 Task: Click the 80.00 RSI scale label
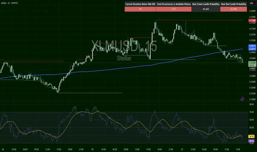point(251,104)
